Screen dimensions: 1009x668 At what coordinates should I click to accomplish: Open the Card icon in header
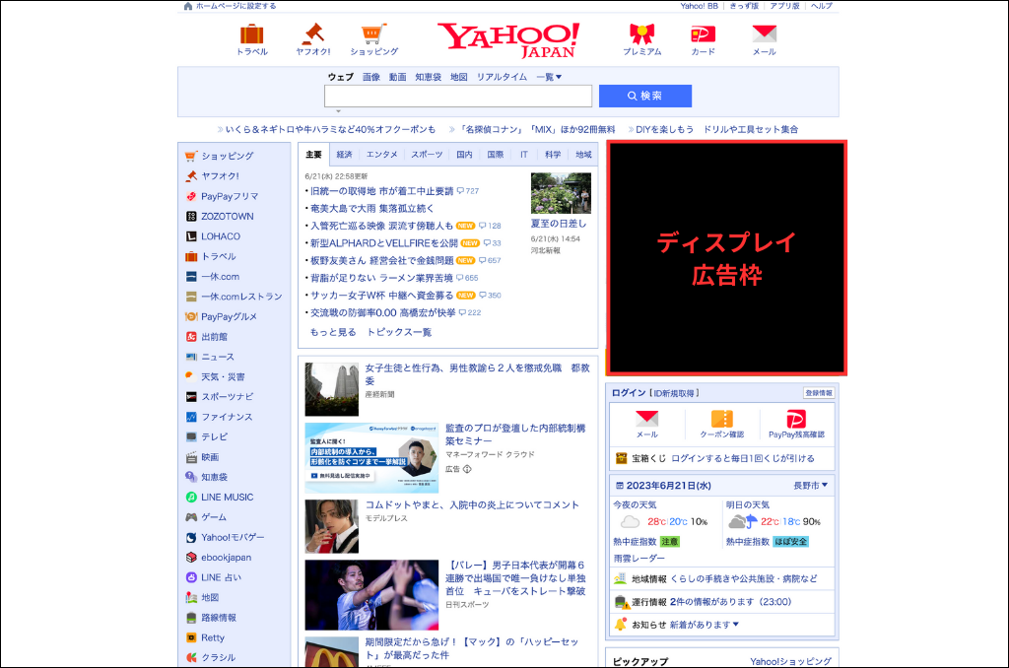[703, 34]
